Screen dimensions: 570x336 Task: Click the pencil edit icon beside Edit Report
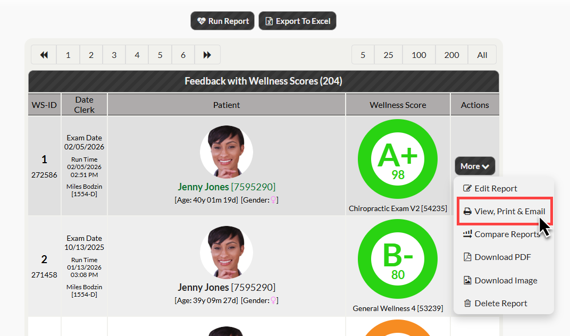pyautogui.click(x=467, y=188)
